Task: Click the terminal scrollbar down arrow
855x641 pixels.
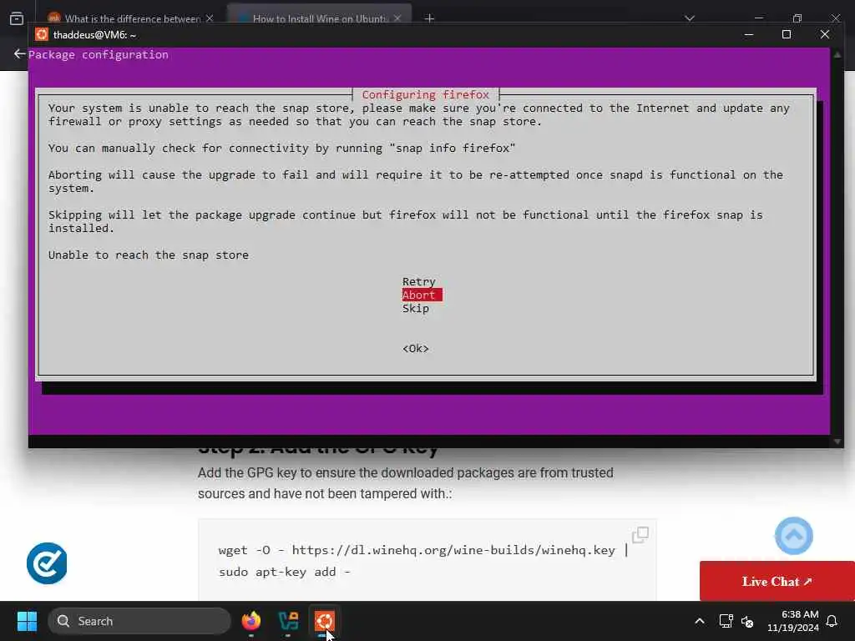Action: tap(837, 442)
